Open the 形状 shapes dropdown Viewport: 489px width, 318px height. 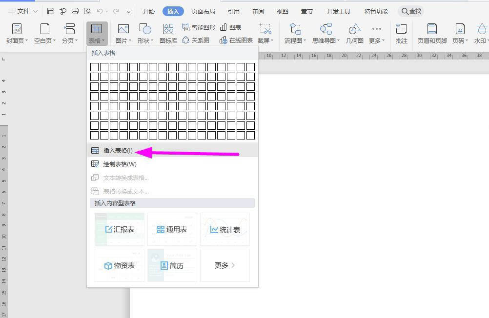click(145, 33)
